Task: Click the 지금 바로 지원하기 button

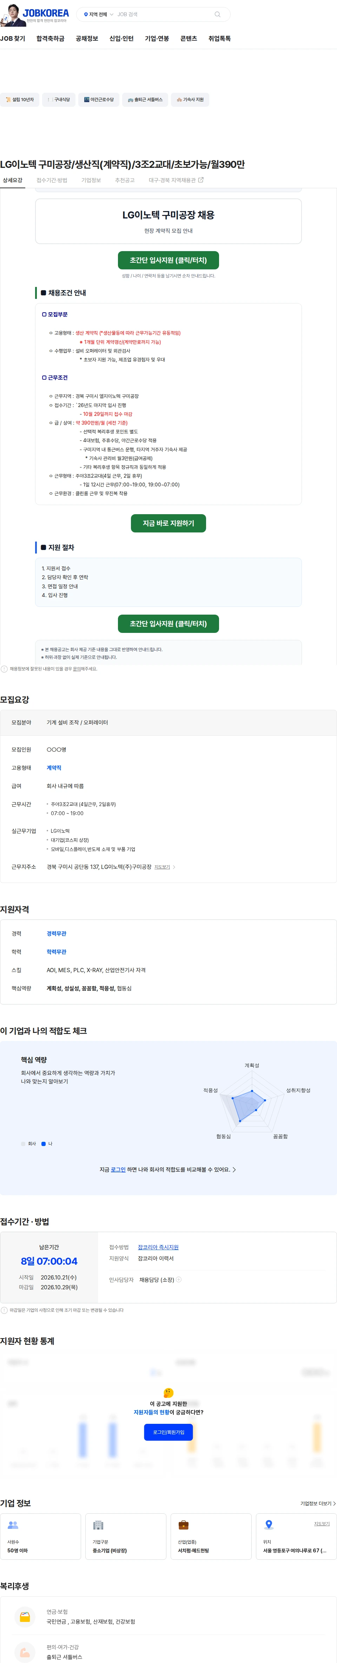Action: click(x=168, y=523)
